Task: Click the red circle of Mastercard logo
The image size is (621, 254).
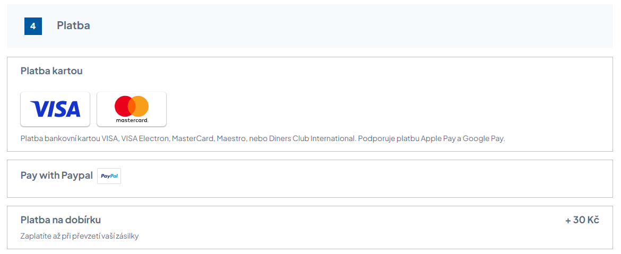Action: (123, 106)
